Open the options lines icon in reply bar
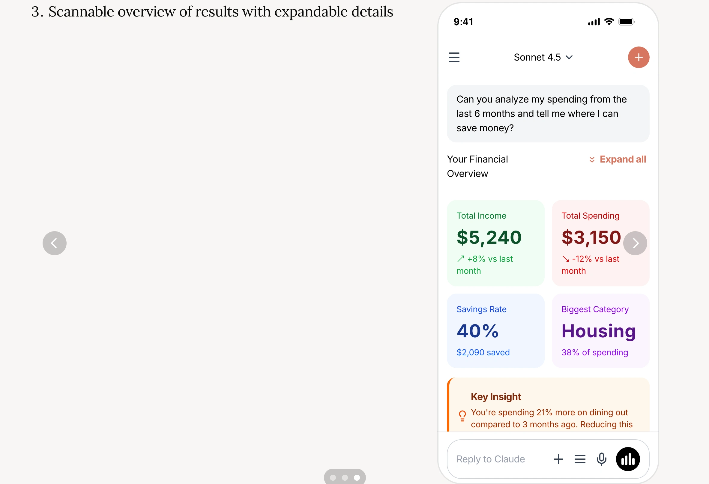Image resolution: width=709 pixels, height=484 pixels. tap(580, 459)
